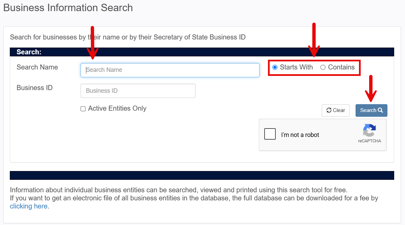Click the Starts With label text
Viewport: 405px width, 225px height.
(296, 67)
